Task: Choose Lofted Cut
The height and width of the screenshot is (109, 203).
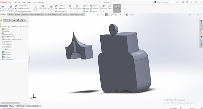Action: pyautogui.click(x=60, y=9)
